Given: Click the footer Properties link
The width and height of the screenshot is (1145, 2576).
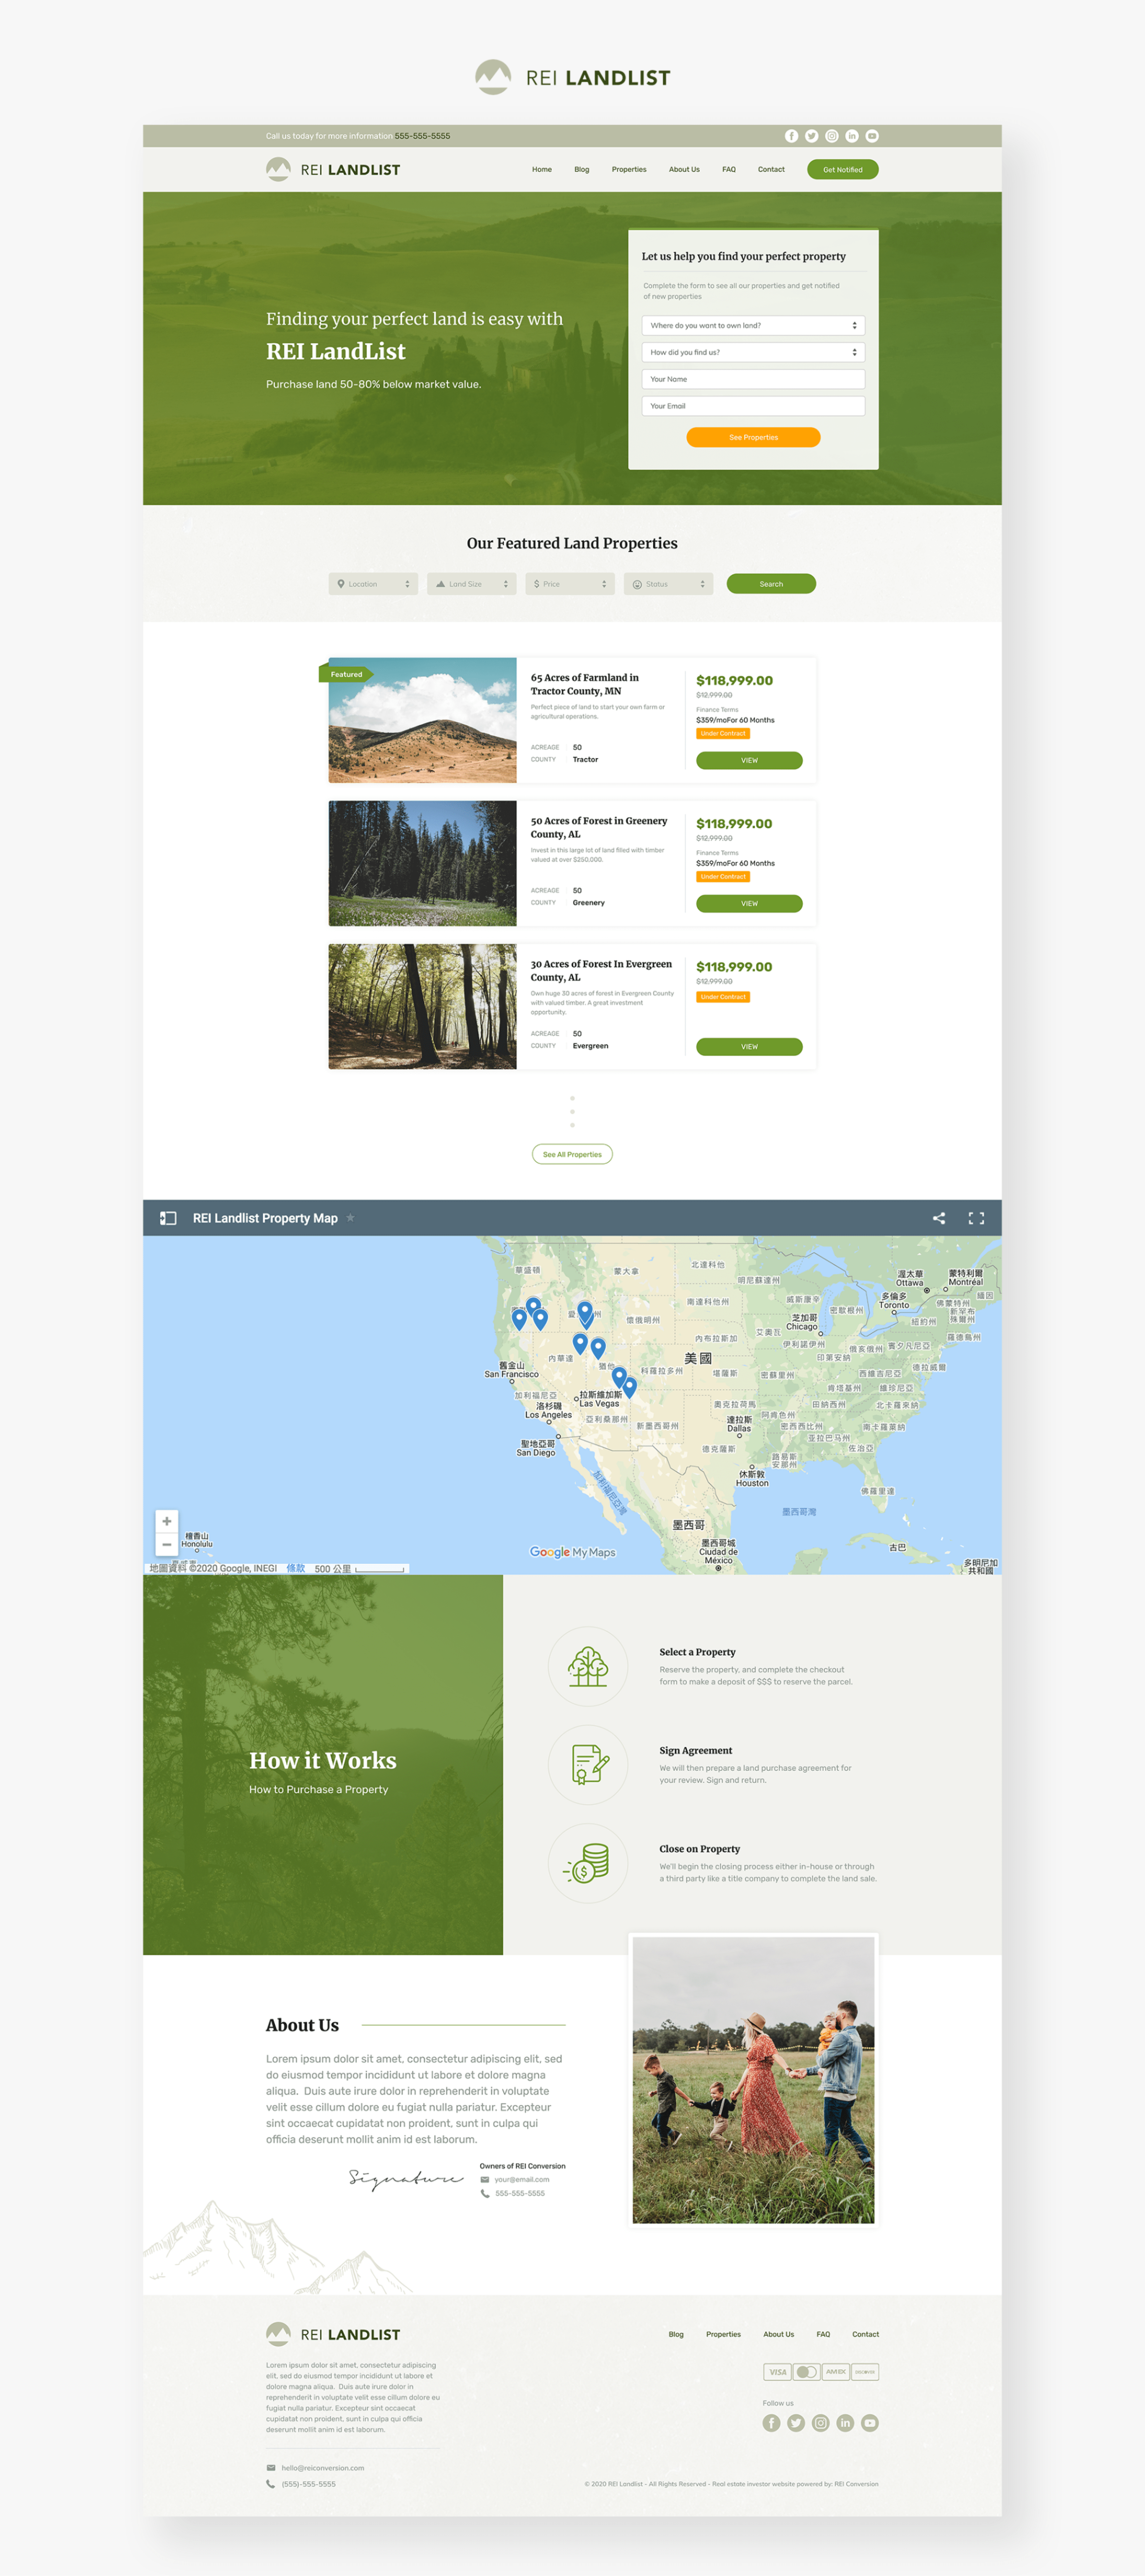Looking at the screenshot, I should point(723,2335).
